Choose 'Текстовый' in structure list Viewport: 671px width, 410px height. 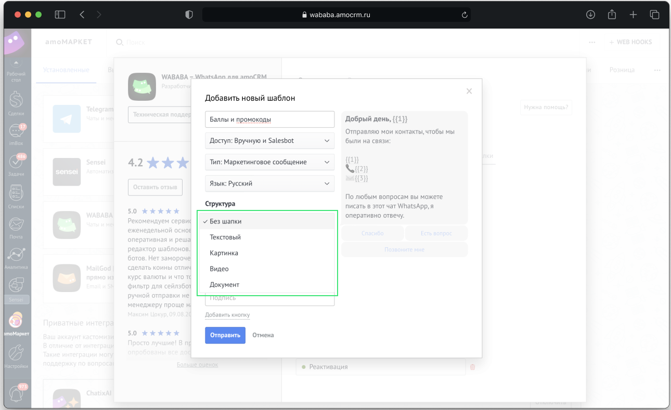(x=267, y=237)
